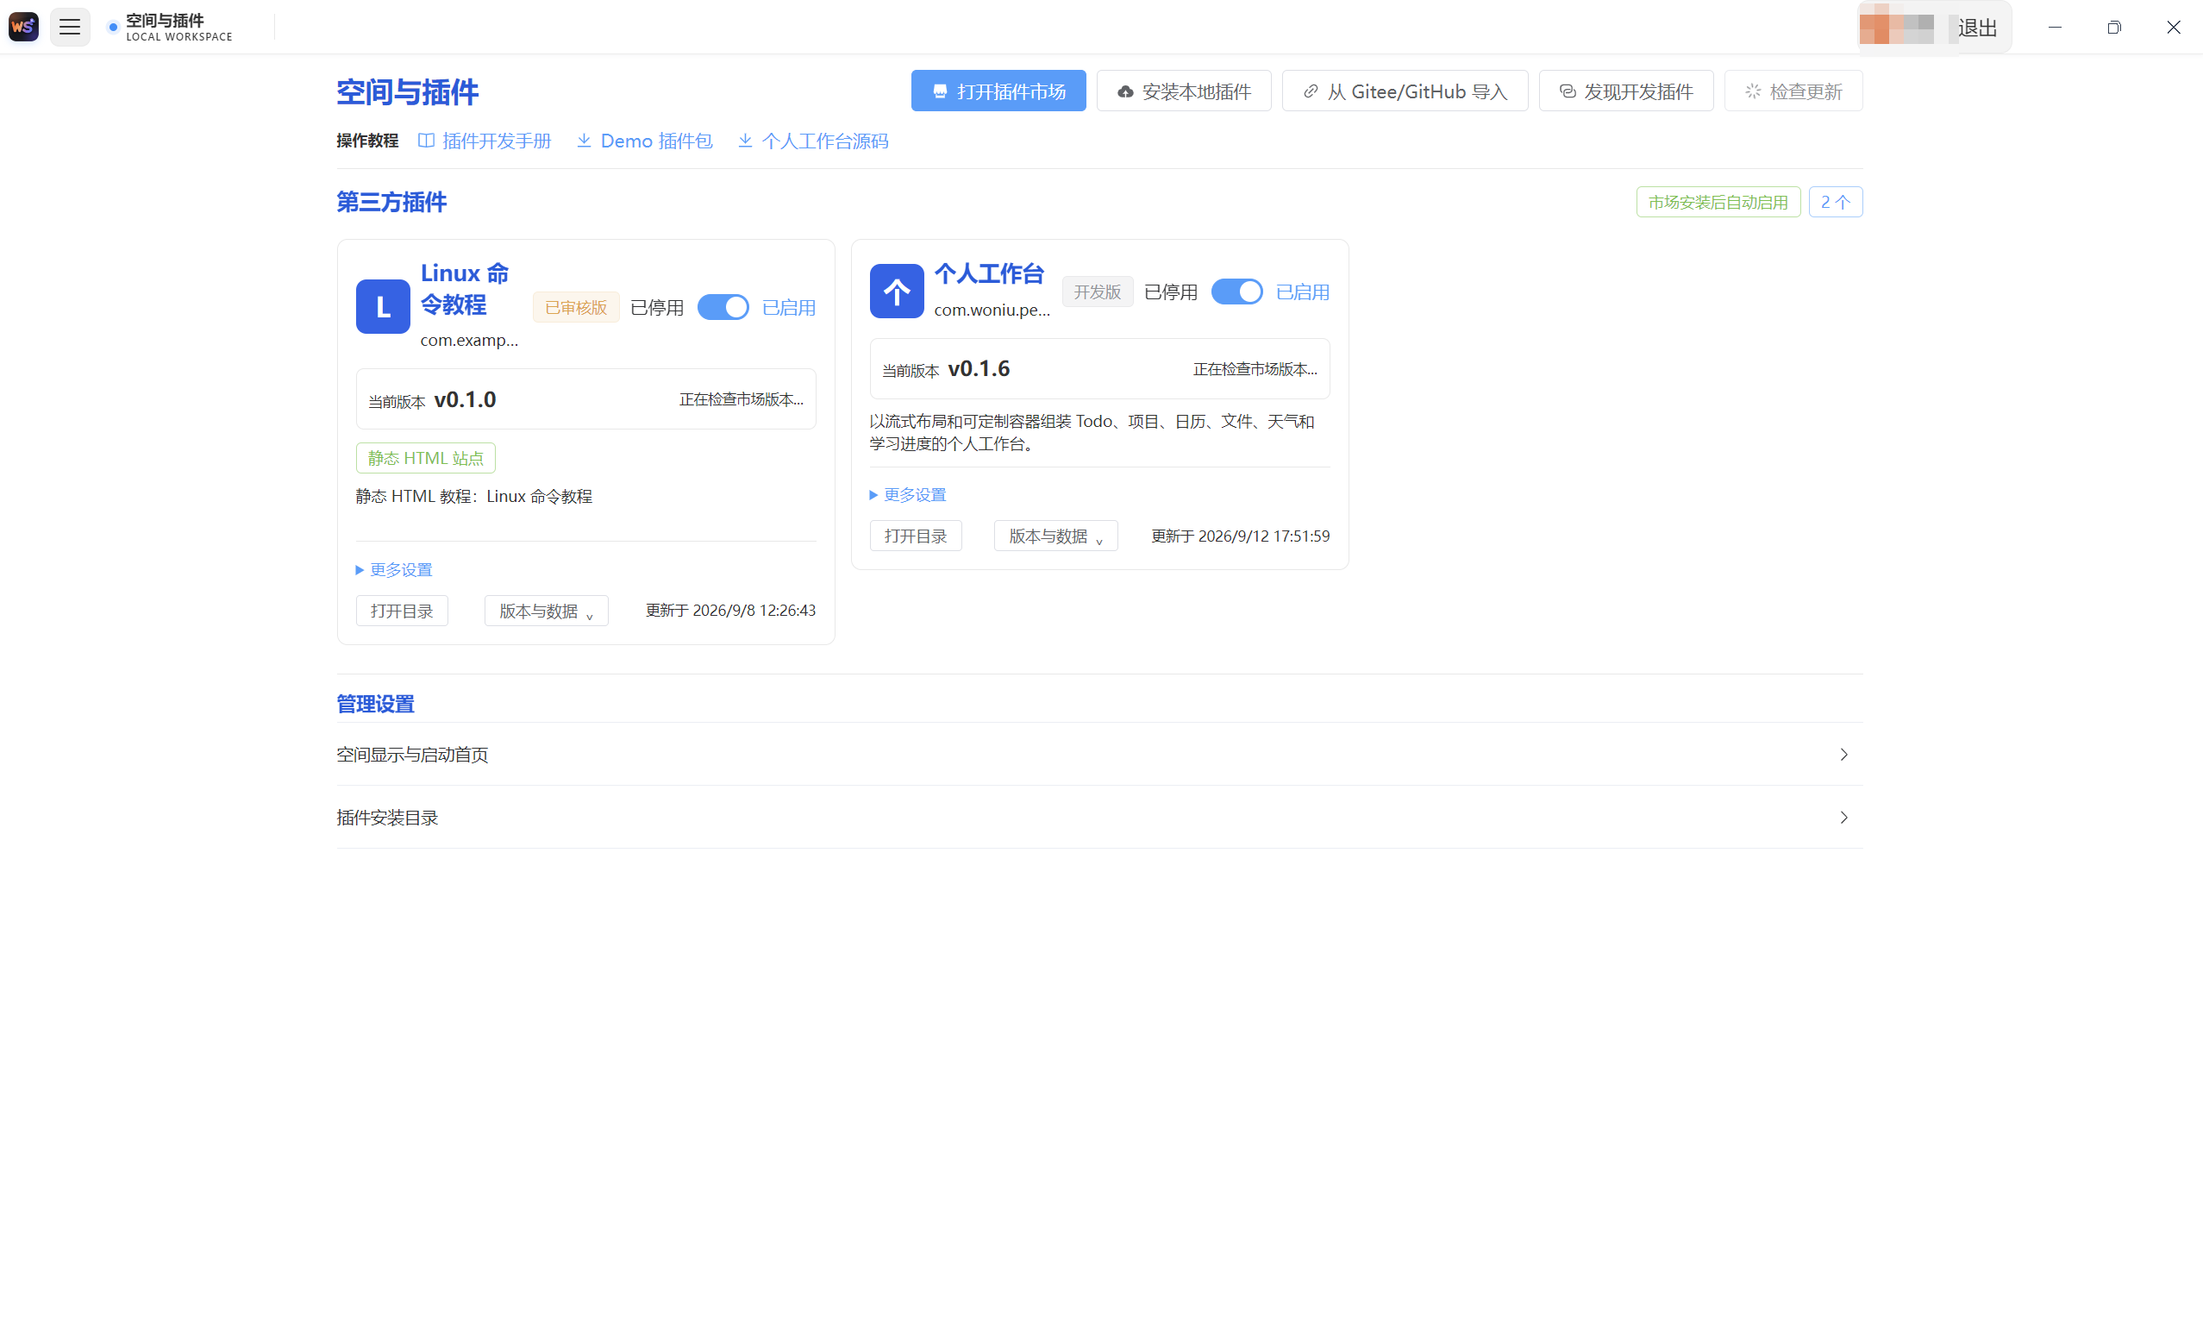This screenshot has height=1317, width=2203.
Task: Click 安装本地插件 button
Action: 1184,91
